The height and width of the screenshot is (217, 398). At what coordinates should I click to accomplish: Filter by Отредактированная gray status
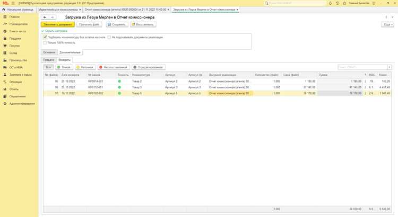coord(149,67)
